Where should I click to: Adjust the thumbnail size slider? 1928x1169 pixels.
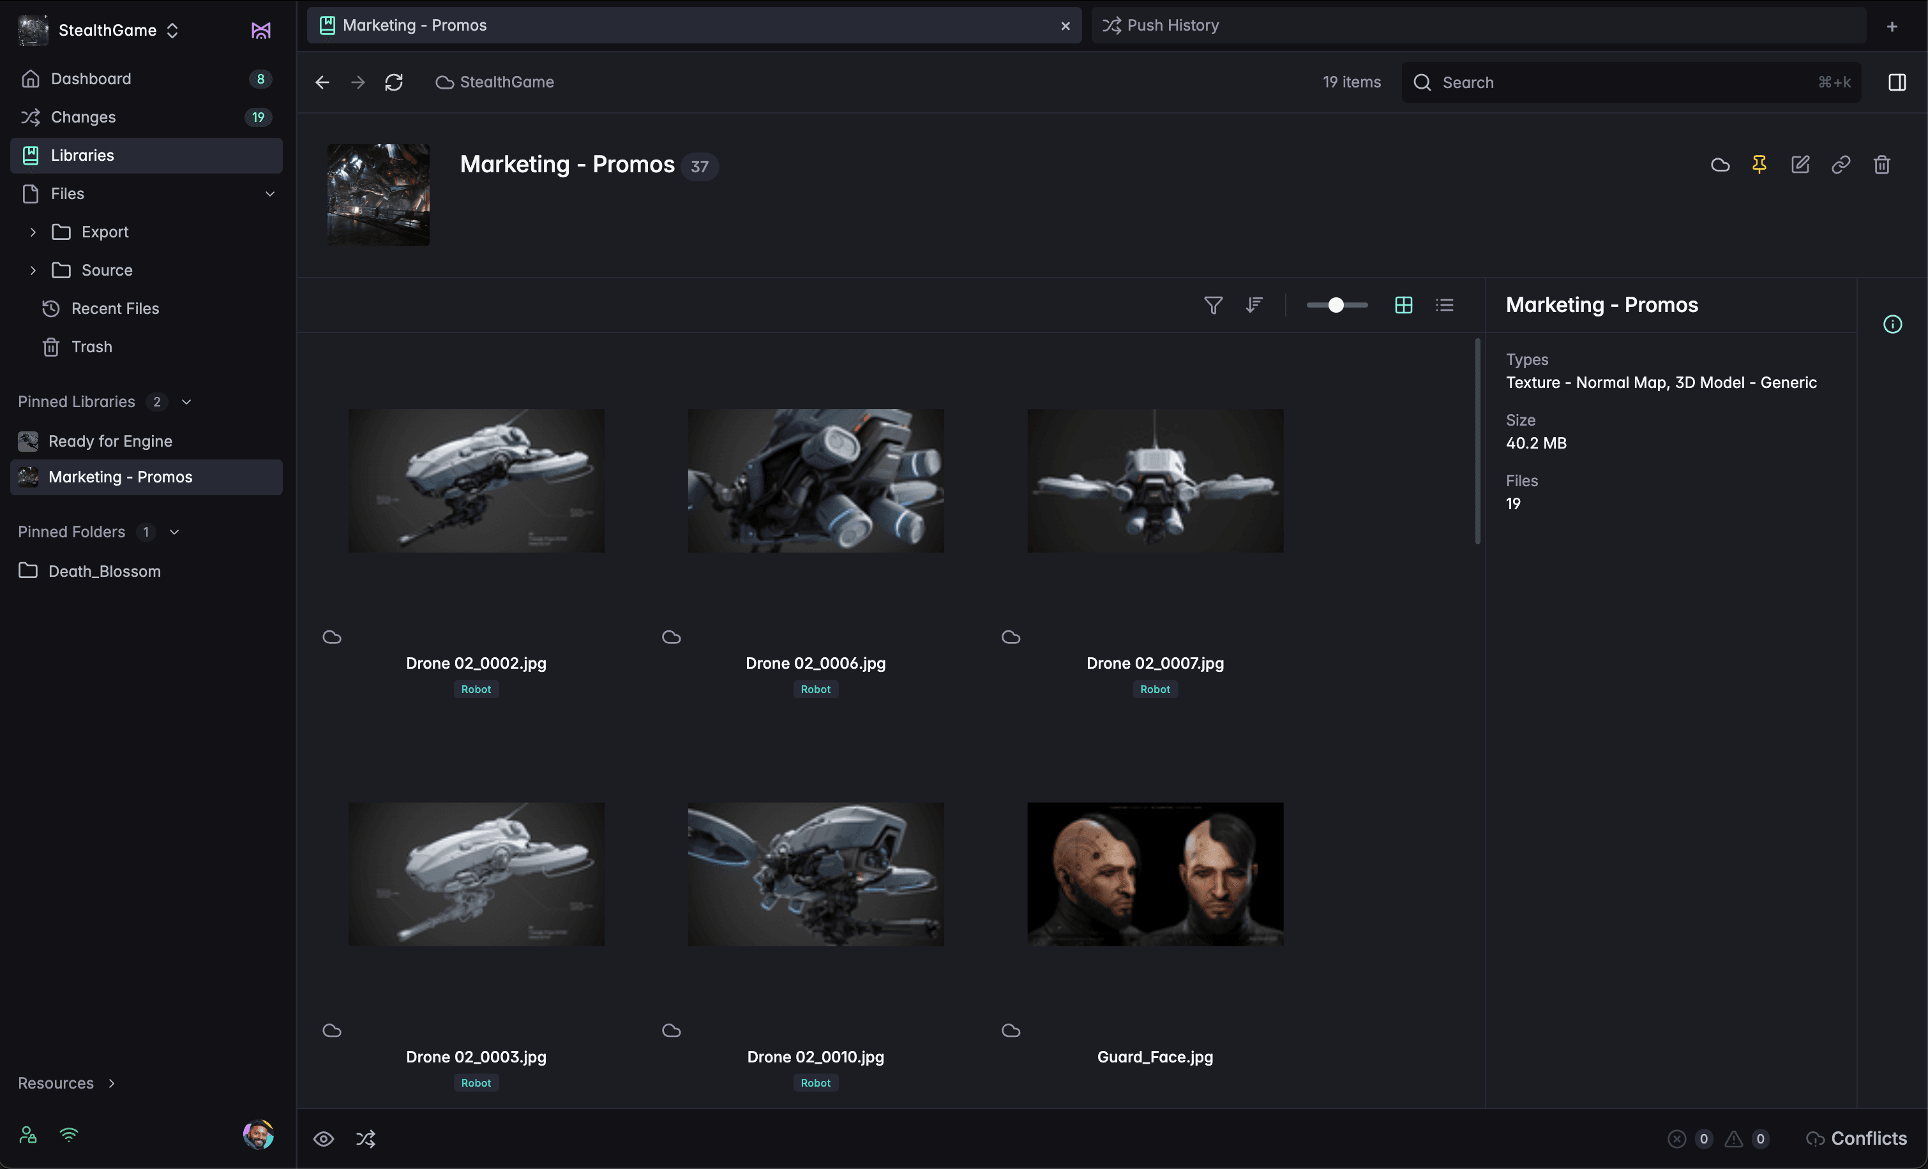point(1336,305)
